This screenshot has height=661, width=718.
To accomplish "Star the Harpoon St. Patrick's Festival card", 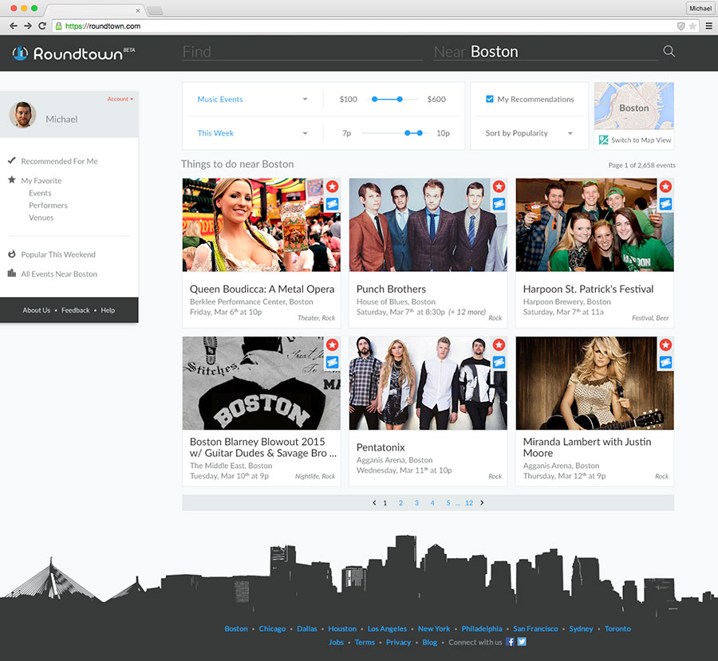I will point(666,187).
